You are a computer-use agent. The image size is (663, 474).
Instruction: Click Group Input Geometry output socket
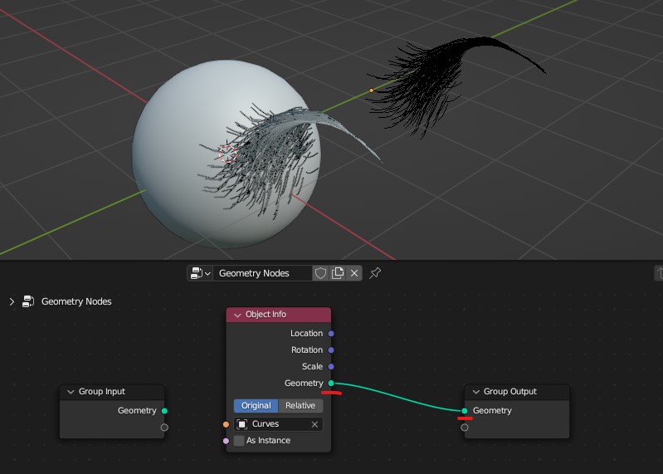(x=164, y=411)
